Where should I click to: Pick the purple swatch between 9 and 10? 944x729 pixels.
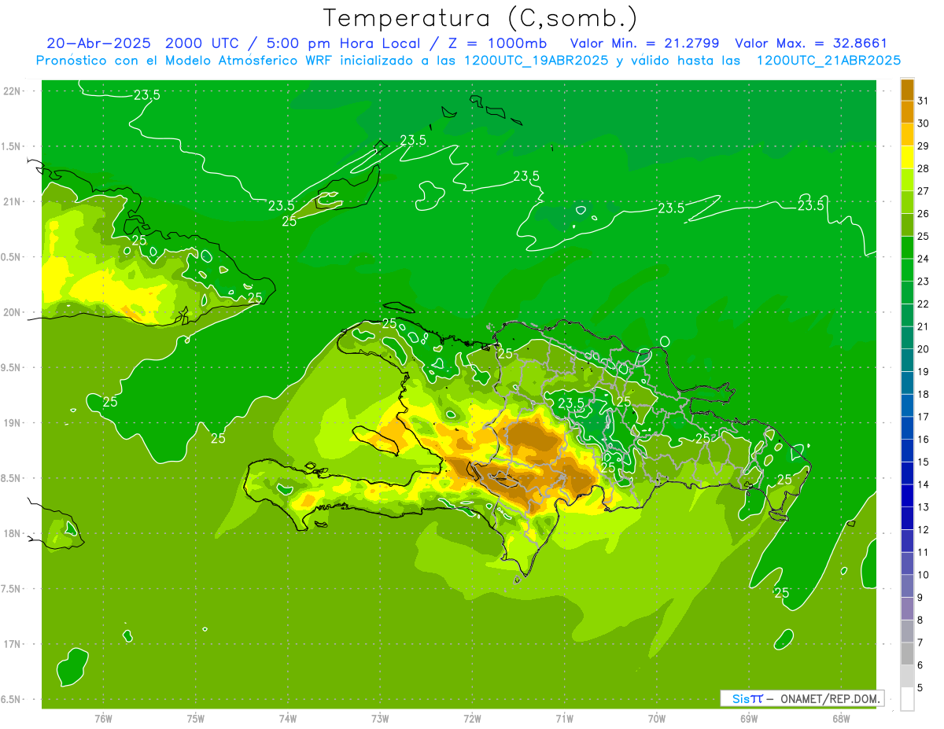(907, 586)
